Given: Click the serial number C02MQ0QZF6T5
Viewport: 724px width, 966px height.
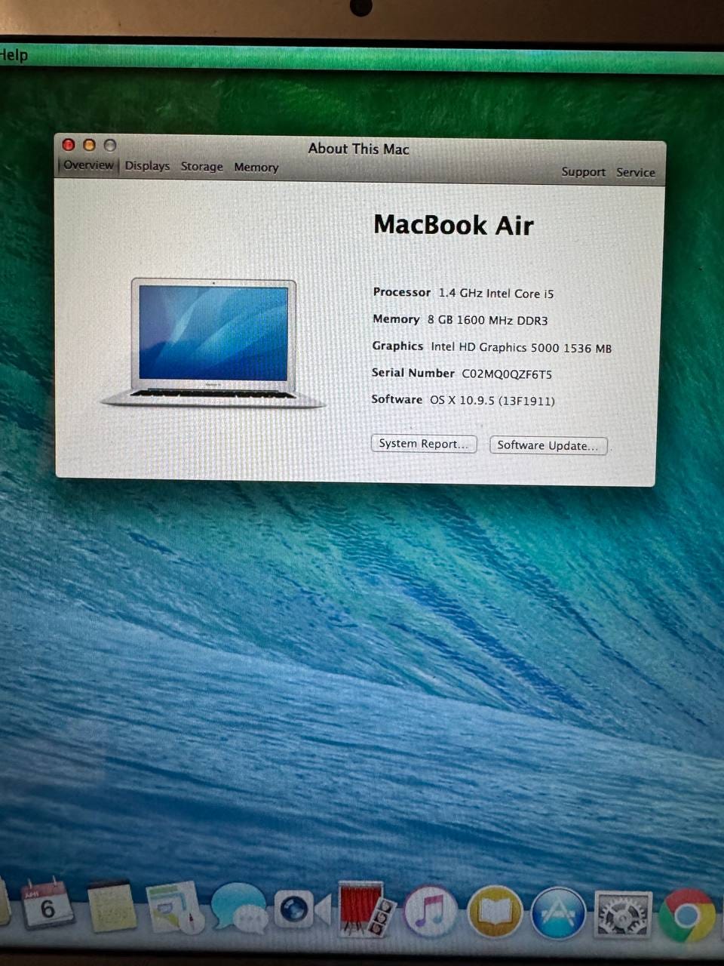Looking at the screenshot, I should pyautogui.click(x=507, y=374).
